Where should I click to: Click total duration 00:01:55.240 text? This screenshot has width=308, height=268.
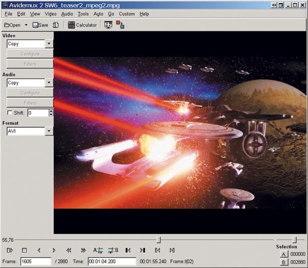153,261
